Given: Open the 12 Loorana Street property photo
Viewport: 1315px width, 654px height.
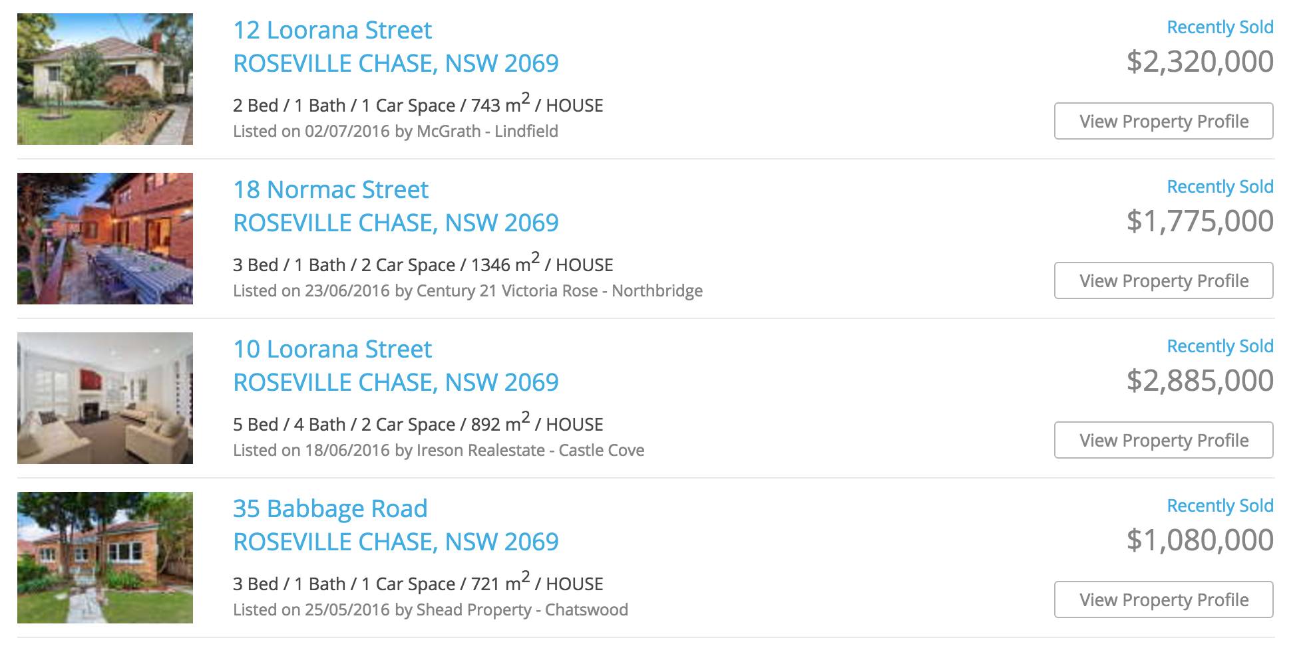Looking at the screenshot, I should 105,79.
